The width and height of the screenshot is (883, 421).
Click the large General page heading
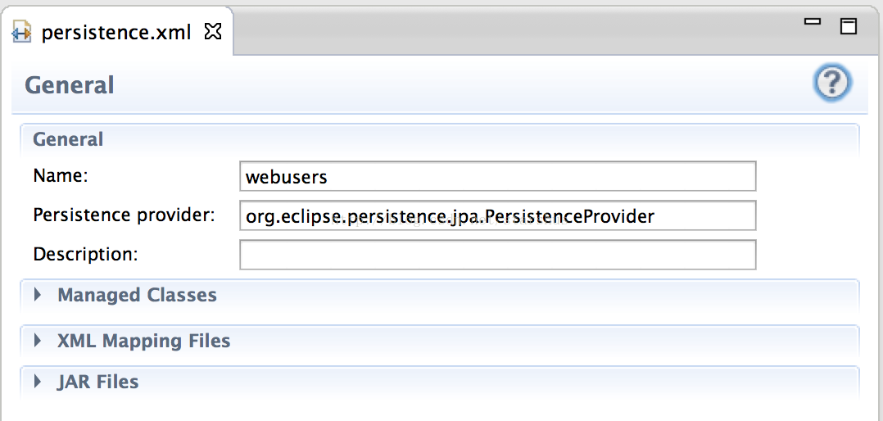[70, 85]
